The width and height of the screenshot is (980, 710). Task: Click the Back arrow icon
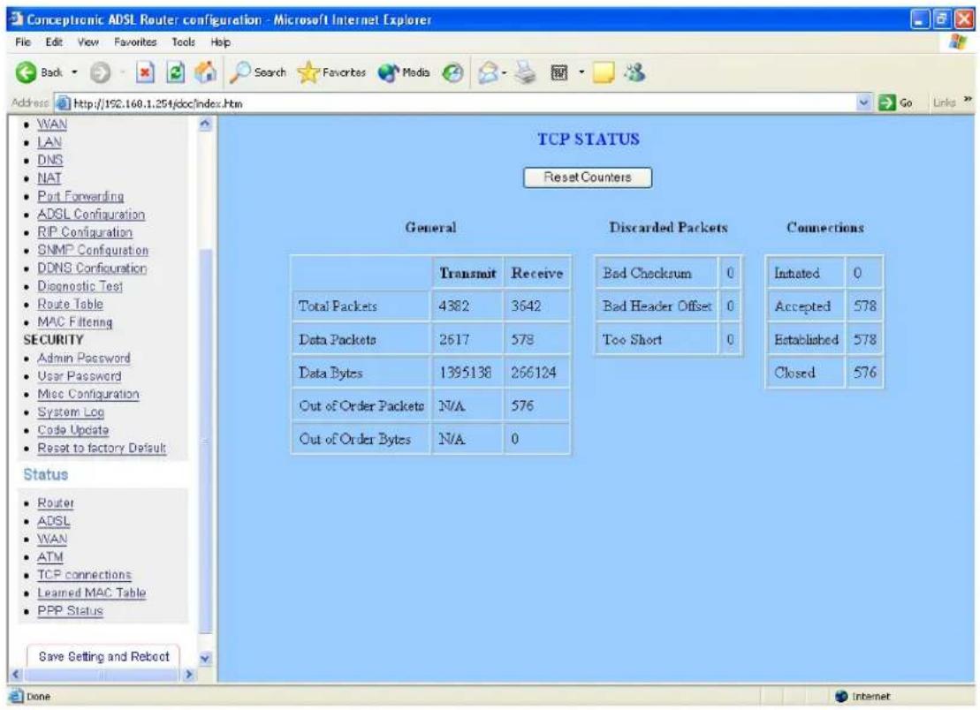[26, 73]
